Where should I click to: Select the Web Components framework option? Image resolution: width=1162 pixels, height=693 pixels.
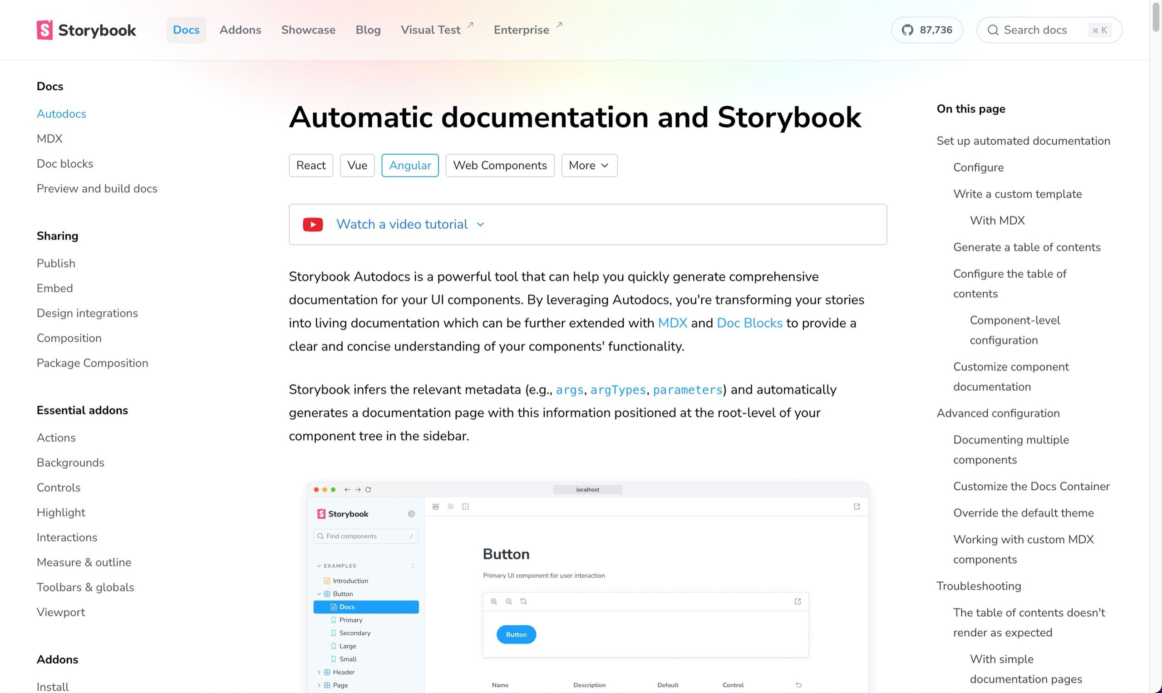(x=500, y=165)
